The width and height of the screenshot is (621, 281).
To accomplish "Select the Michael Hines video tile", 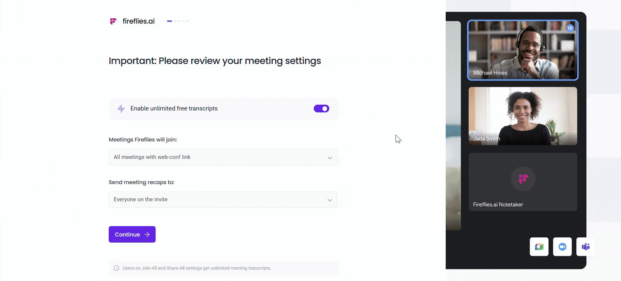I will tap(523, 50).
